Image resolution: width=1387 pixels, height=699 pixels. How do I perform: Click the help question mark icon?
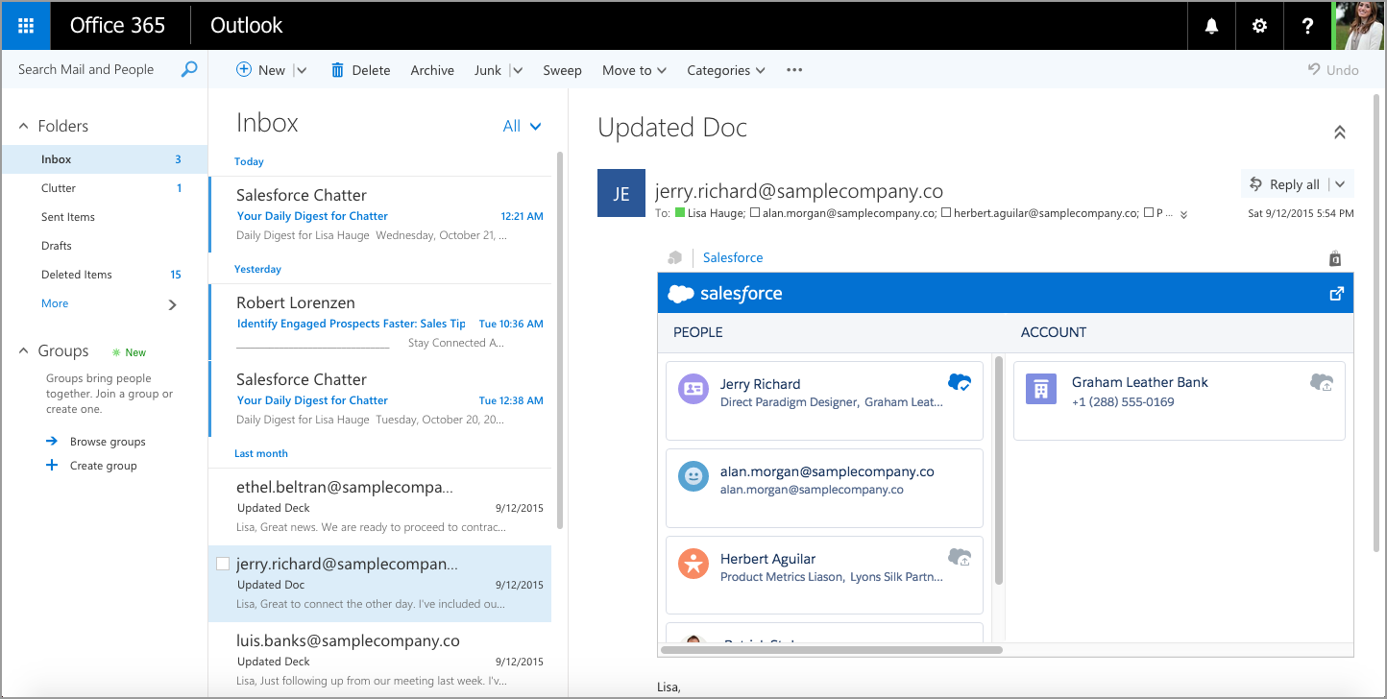1307,26
